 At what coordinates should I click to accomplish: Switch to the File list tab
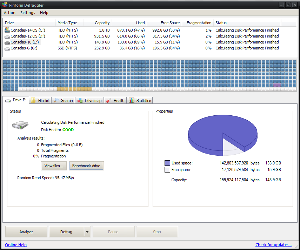tap(40, 101)
